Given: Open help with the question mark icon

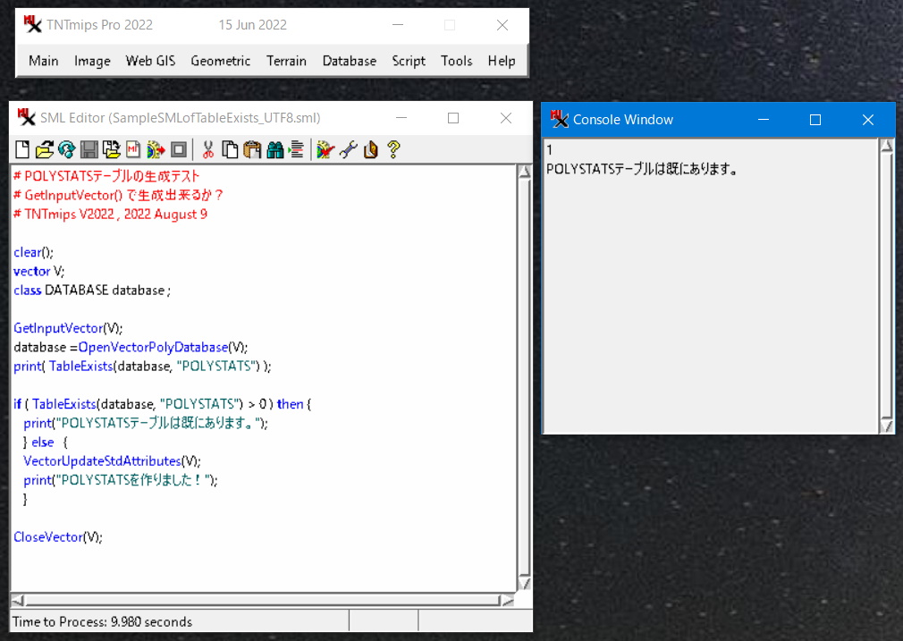Looking at the screenshot, I should tap(392, 150).
